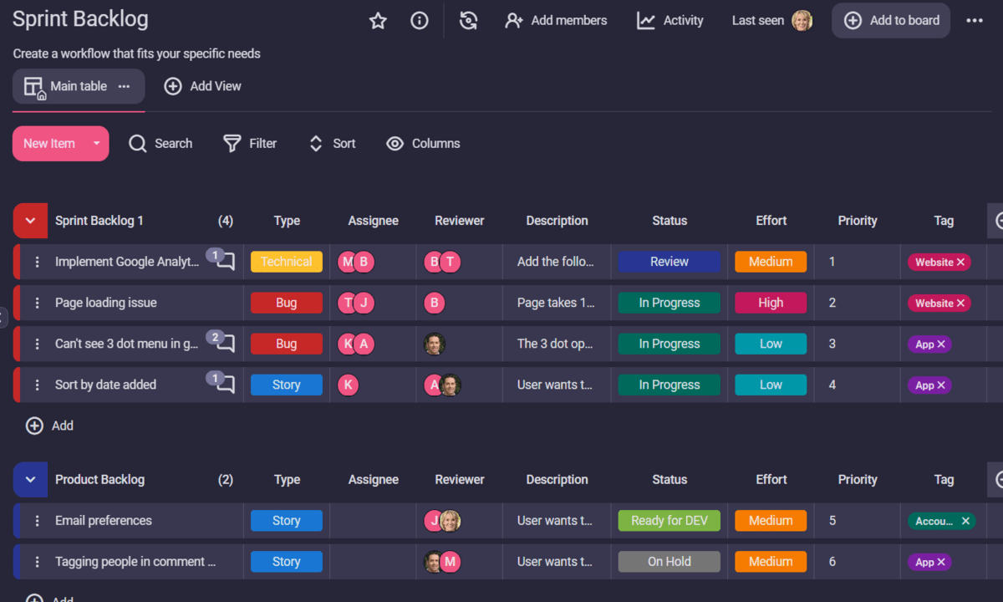
Task: Open the Email preferences item
Action: [104, 521]
